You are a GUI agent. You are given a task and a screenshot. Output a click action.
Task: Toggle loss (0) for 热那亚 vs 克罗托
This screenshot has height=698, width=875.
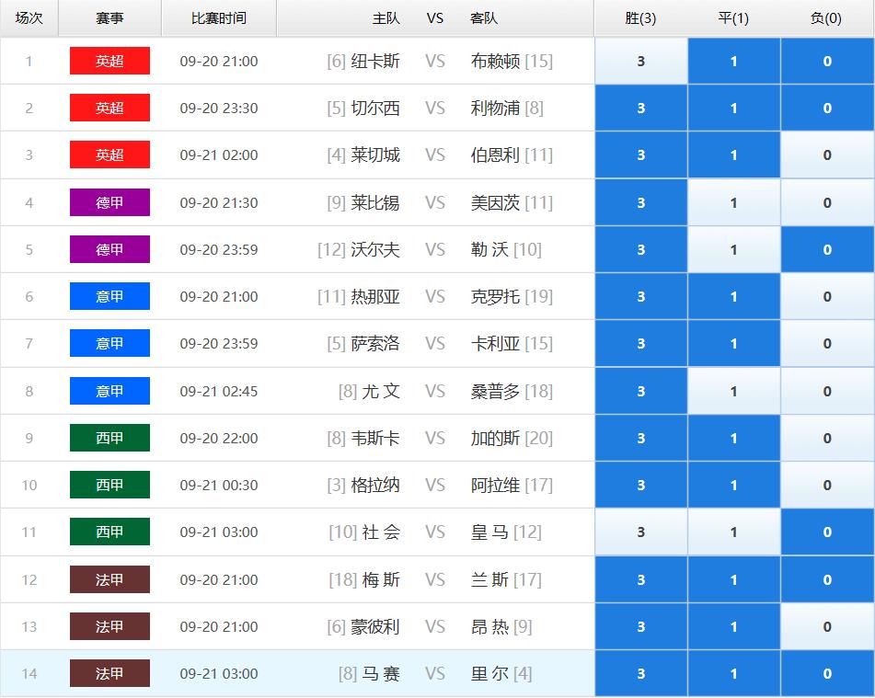click(x=827, y=296)
